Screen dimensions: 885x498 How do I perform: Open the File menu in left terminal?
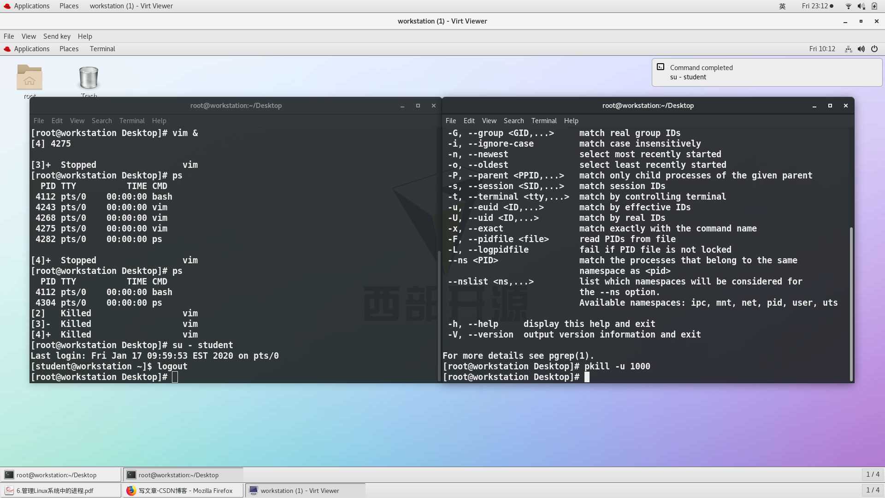pyautogui.click(x=38, y=120)
